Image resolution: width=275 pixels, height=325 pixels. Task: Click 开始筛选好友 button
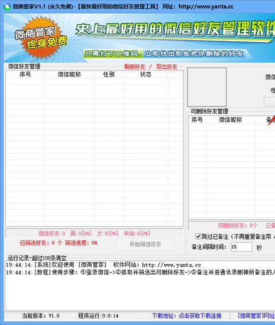[x=146, y=244]
